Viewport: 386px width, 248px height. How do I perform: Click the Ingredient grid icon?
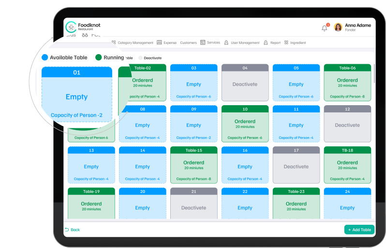286,42
